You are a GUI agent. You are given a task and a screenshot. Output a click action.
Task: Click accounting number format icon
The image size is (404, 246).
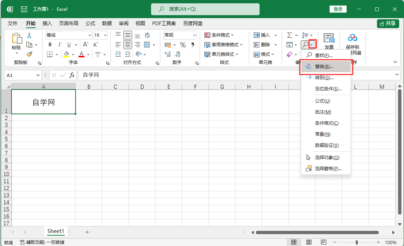coord(168,45)
